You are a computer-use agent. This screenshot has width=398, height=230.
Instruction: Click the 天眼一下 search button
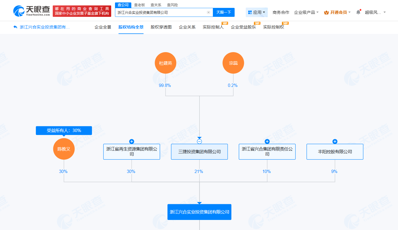pyautogui.click(x=224, y=12)
